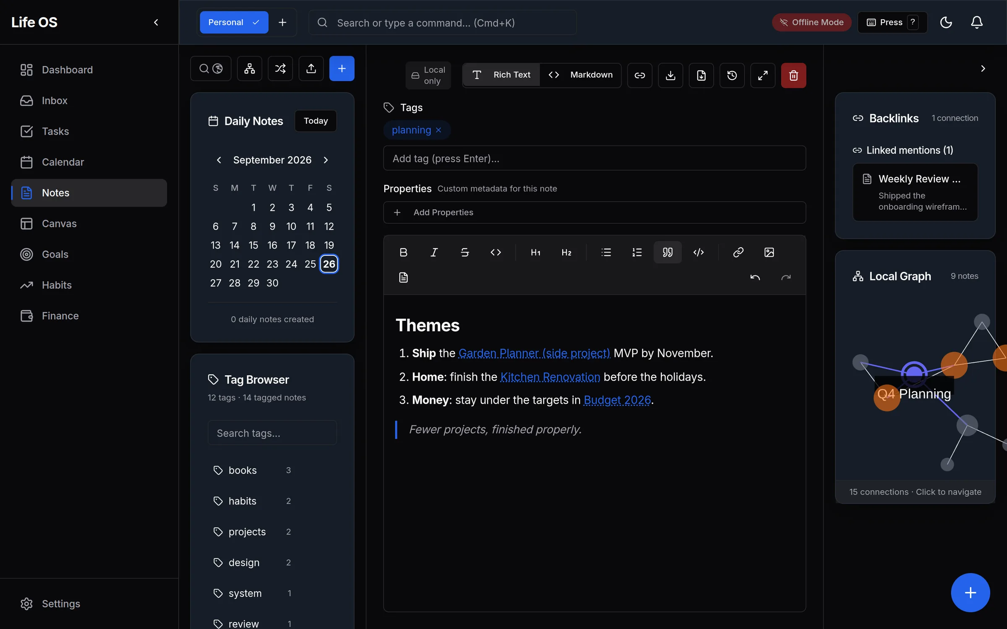
Task: Insert numbered list
Action: [x=637, y=252]
